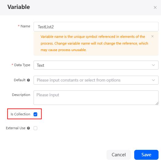Cancel editing the variable
The height and width of the screenshot is (160, 161).
pos(119,155)
